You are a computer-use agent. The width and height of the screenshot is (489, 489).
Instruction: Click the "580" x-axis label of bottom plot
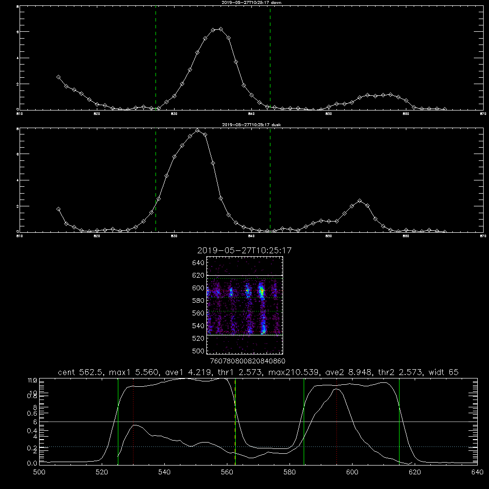pos(289,472)
